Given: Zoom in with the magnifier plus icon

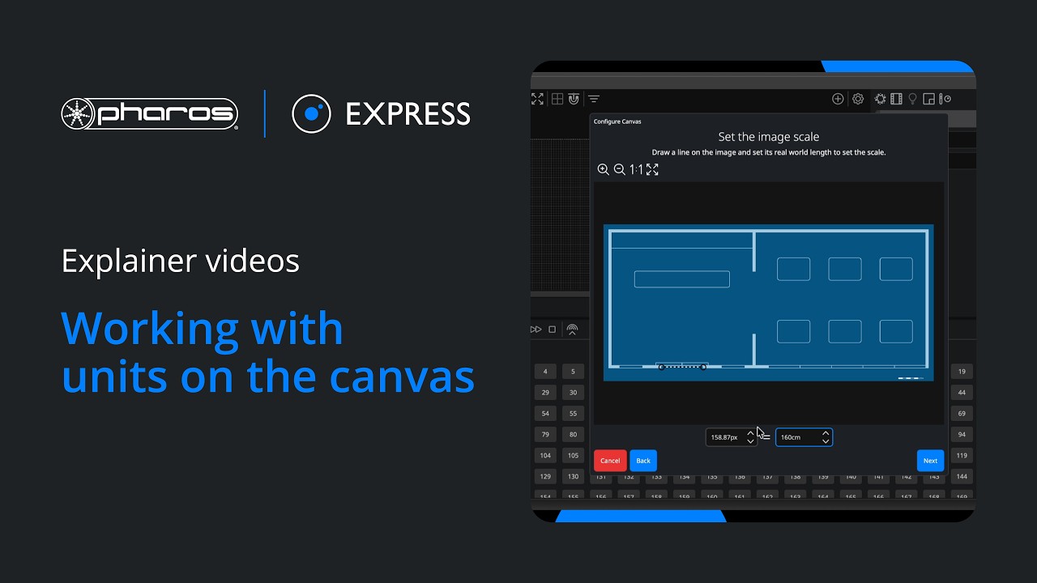Looking at the screenshot, I should [603, 169].
